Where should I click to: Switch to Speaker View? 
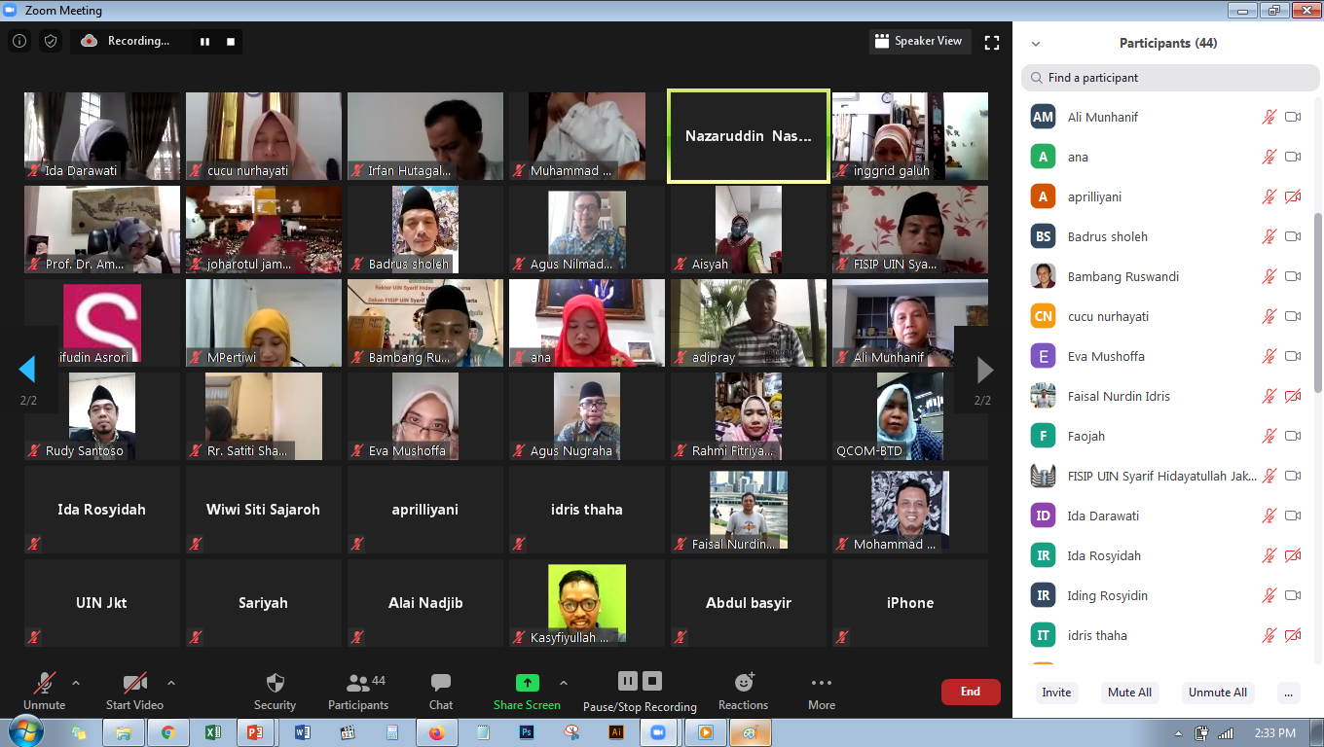click(x=918, y=41)
